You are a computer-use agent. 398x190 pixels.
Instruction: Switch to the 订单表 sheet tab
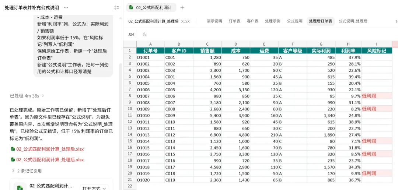click(234, 21)
